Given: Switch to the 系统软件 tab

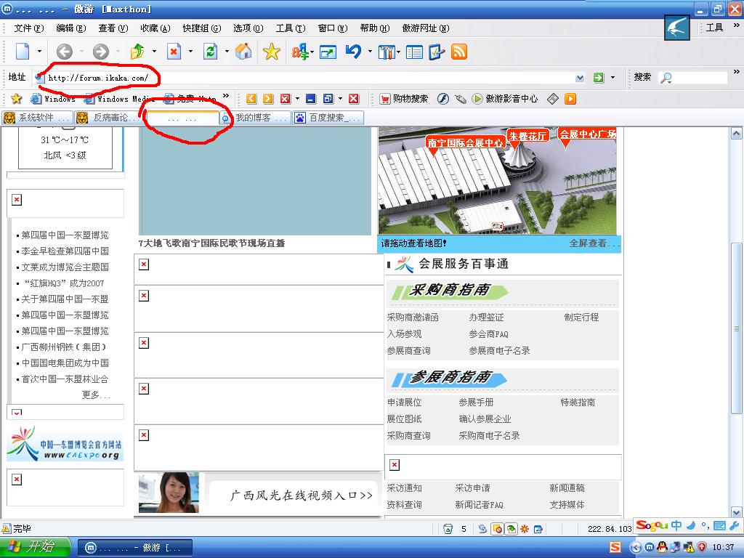Looking at the screenshot, I should point(38,118).
